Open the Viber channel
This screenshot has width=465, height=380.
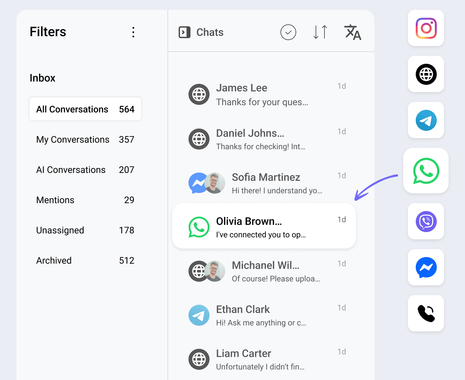(426, 222)
